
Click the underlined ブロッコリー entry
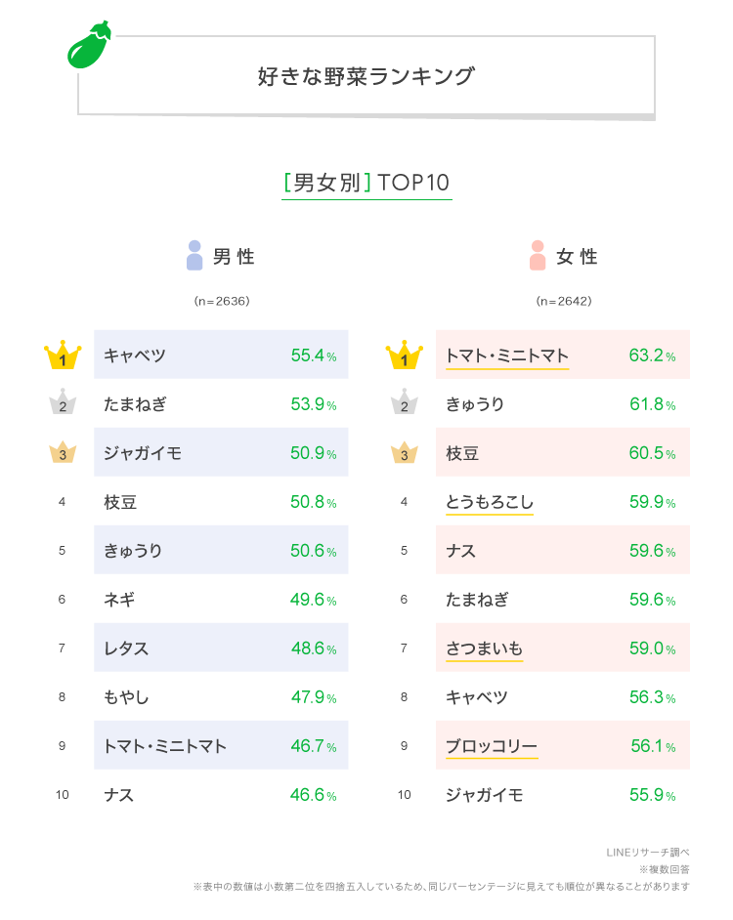(x=491, y=746)
